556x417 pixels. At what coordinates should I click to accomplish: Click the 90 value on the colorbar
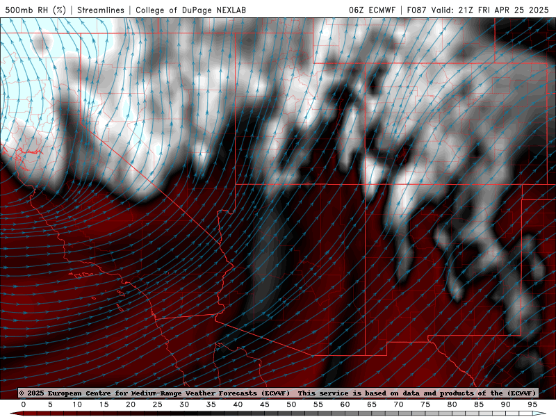(505, 404)
